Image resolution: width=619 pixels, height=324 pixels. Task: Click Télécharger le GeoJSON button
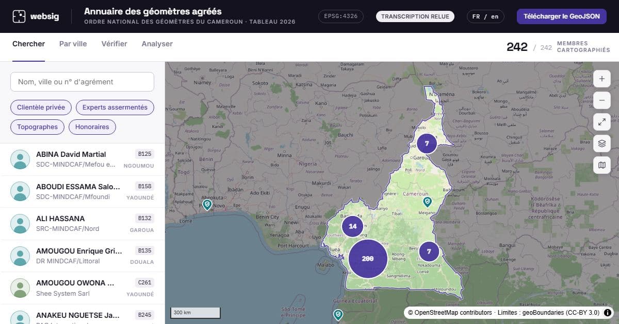[561, 16]
